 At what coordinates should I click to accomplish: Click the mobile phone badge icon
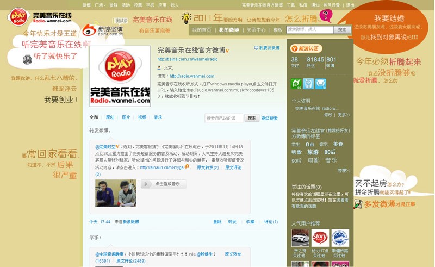tap(308, 84)
